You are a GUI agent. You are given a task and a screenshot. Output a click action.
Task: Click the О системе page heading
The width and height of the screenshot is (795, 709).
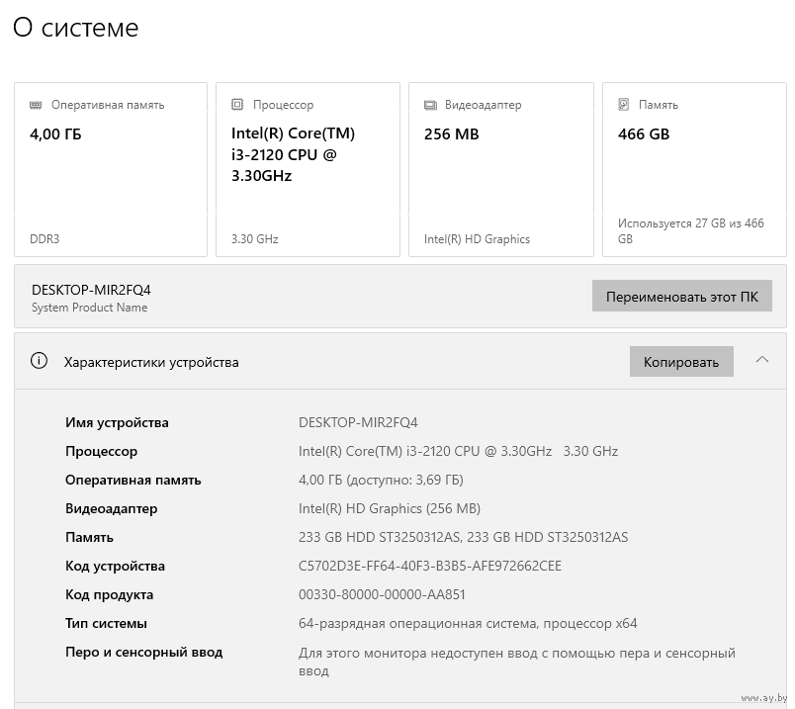[x=76, y=29]
